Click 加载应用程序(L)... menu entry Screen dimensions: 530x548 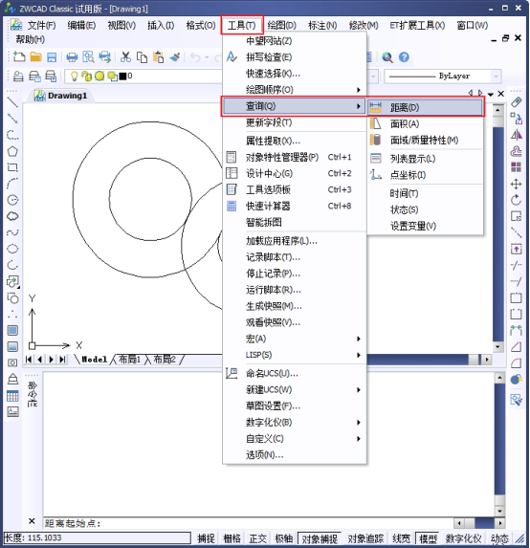click(295, 241)
